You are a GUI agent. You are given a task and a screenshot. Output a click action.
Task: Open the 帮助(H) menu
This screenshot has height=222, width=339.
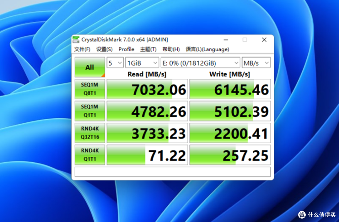(171, 49)
